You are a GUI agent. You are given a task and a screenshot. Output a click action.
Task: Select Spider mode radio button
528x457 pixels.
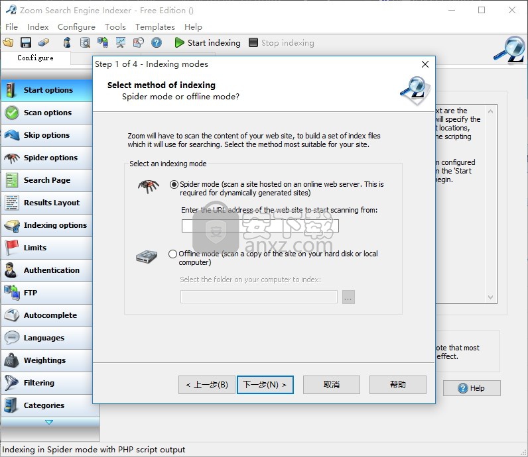click(x=174, y=184)
